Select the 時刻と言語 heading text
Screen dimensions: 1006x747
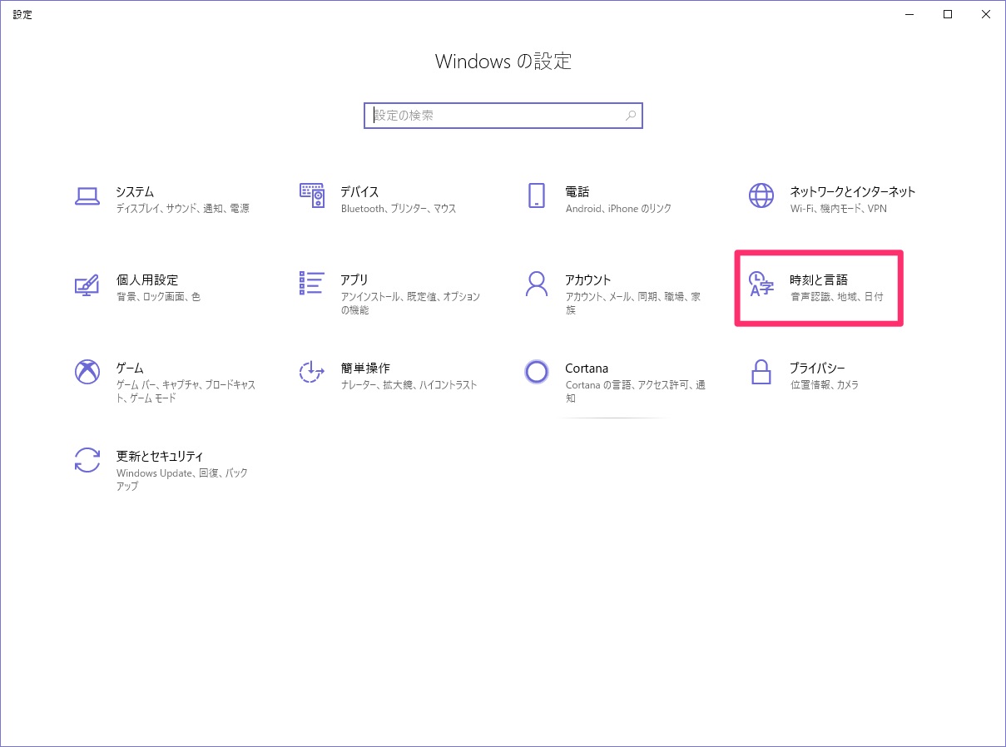tap(819, 280)
